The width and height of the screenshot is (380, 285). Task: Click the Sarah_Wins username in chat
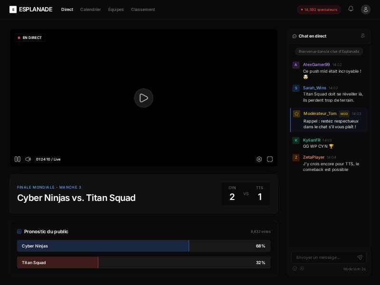tap(314, 88)
